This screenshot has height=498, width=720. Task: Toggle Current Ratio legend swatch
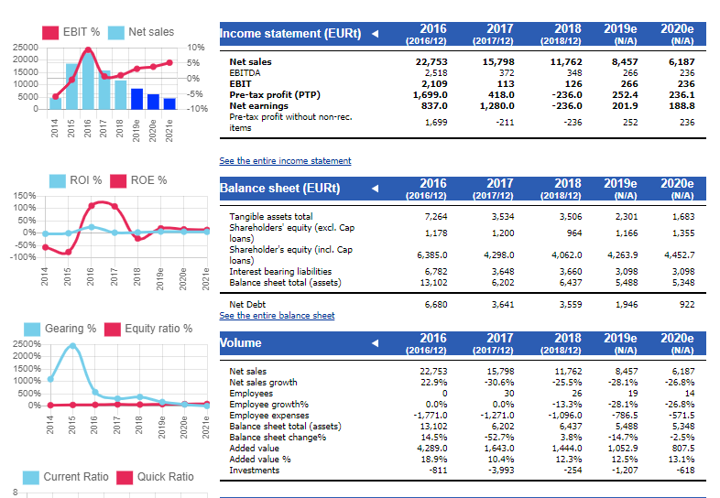pyautogui.click(x=31, y=477)
